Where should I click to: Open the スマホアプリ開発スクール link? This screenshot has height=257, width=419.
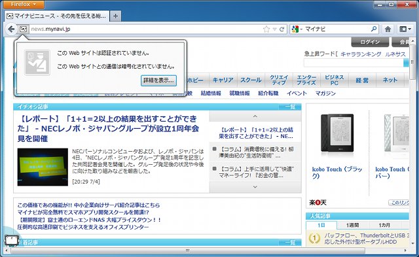83,213
